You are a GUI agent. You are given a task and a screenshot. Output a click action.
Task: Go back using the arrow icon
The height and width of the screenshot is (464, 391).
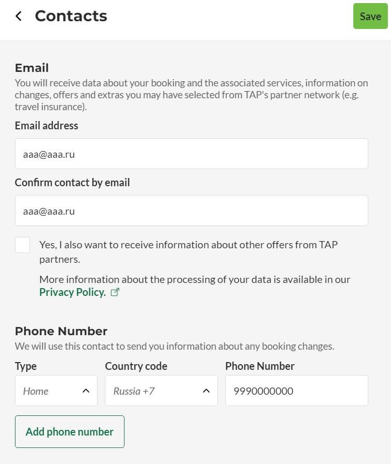19,16
